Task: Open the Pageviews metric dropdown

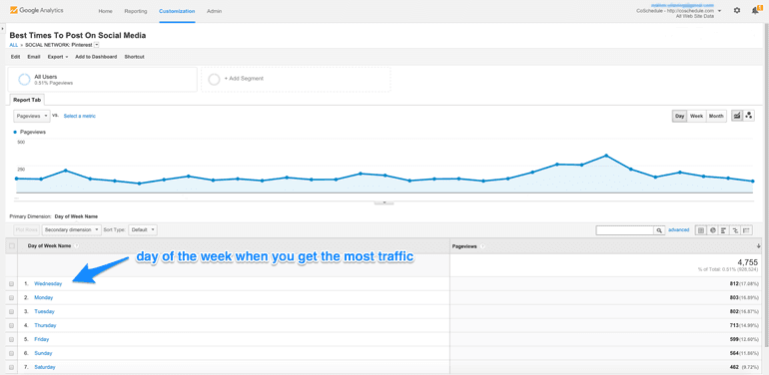Action: (32, 116)
